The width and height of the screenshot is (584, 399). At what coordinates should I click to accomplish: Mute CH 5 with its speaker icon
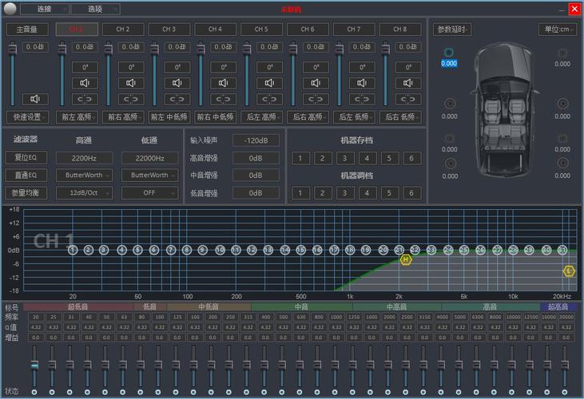coord(269,83)
